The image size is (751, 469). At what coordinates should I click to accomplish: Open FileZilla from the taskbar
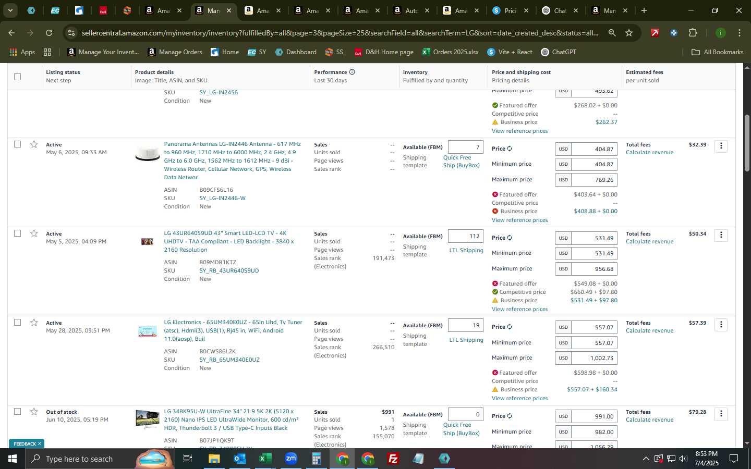[393, 459]
